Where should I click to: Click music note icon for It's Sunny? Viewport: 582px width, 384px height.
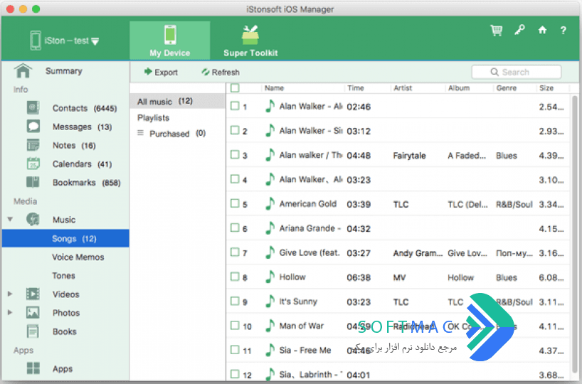pos(270,302)
